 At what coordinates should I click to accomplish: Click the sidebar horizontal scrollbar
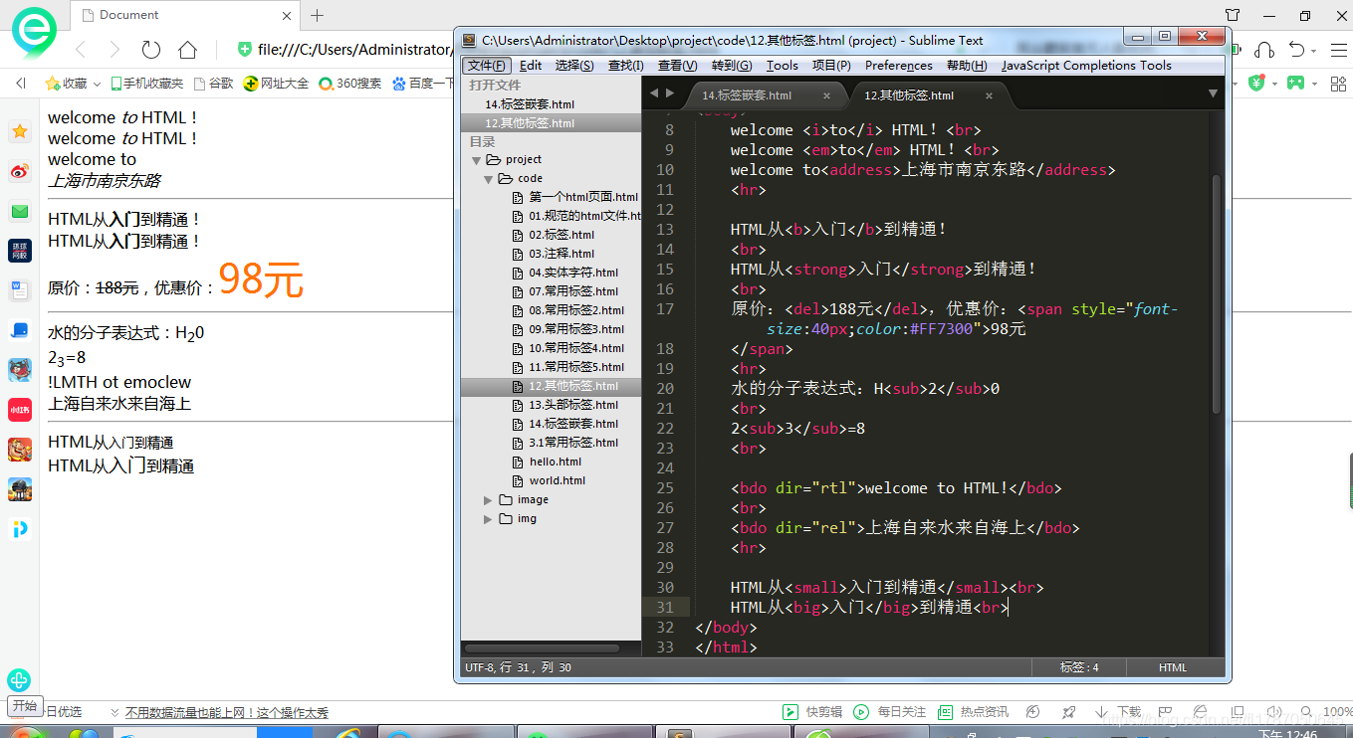[x=542, y=648]
